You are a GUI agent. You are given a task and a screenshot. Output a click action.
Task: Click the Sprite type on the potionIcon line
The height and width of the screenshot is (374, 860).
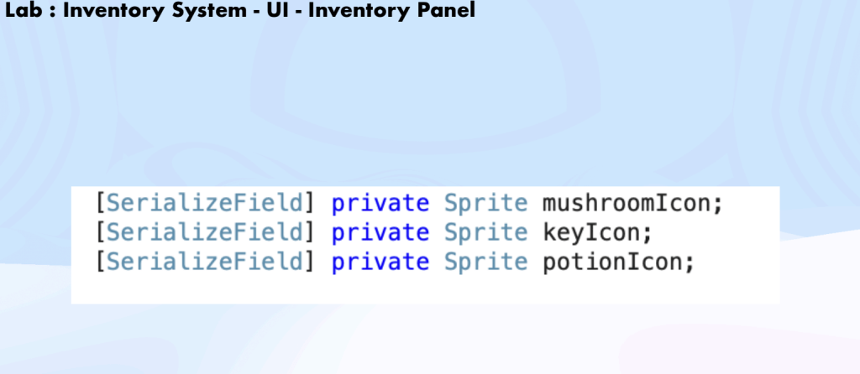[486, 262]
